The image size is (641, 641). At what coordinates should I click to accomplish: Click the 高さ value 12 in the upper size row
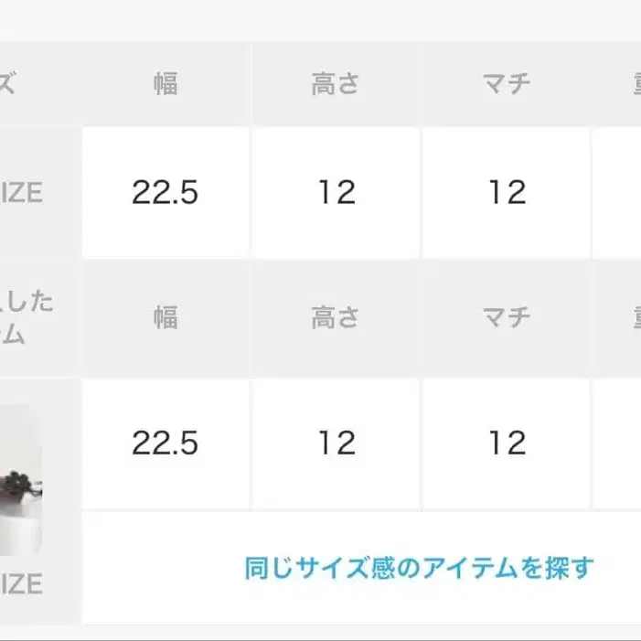(336, 193)
